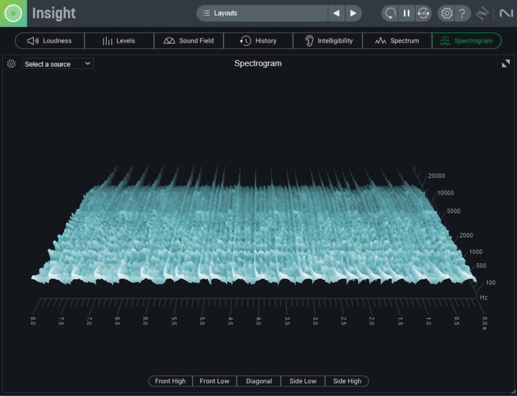Go to the previous layout arrow
This screenshot has width=517, height=396.
[x=336, y=13]
